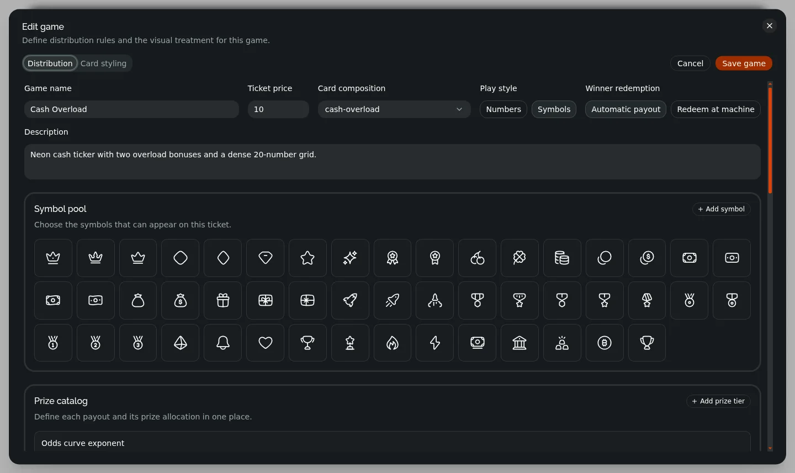The height and width of the screenshot is (473, 795).
Task: Click the Cancel button
Action: point(690,63)
